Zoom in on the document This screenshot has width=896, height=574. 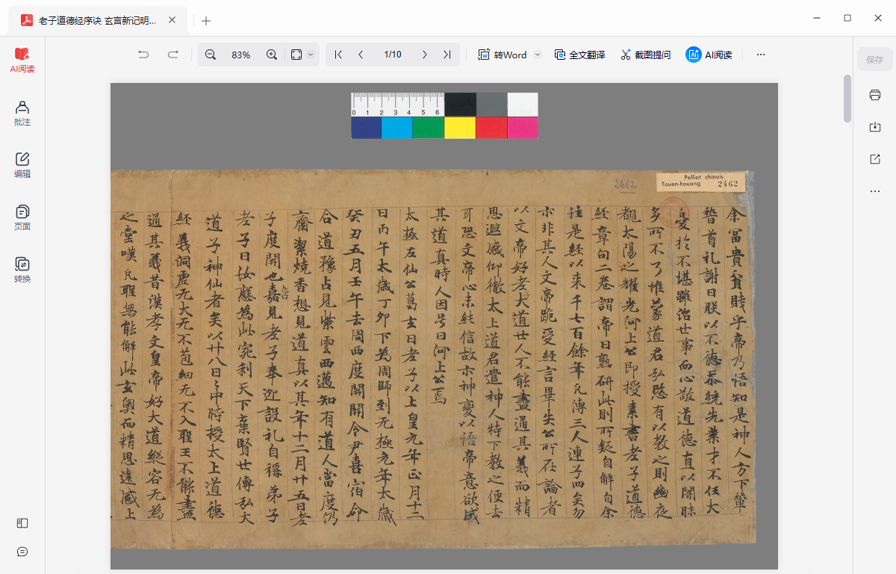pos(272,55)
